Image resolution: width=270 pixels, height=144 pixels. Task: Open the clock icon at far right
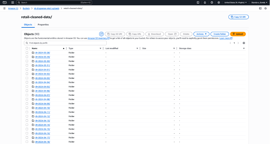tap(266, 8)
